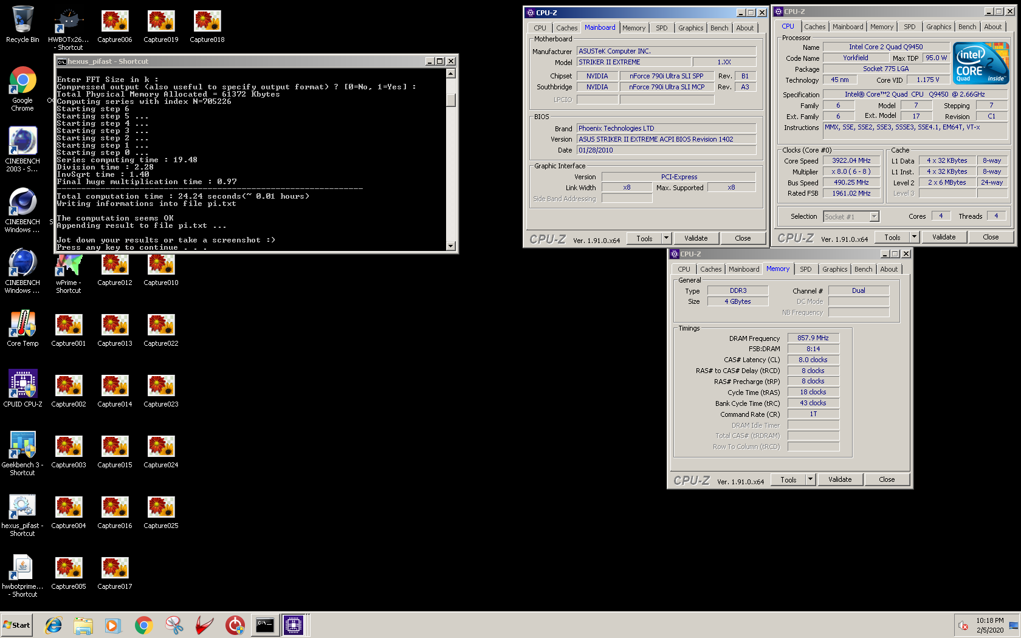Screen dimensions: 1021x638
Task: Click the DRAM Frequency value 857.9 MHz
Action: [813, 338]
